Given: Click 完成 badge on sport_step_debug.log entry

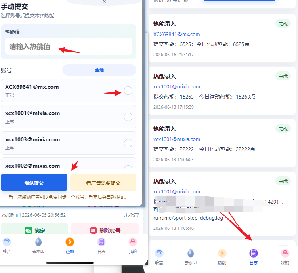Looking at the screenshot, I should point(283,181).
